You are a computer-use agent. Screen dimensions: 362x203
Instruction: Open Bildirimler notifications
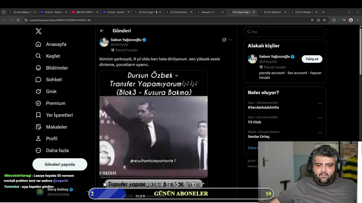(52, 68)
